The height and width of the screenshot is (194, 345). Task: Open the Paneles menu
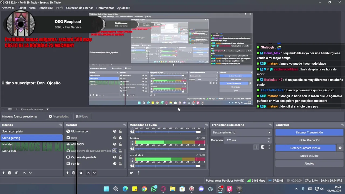pyautogui.click(x=46, y=8)
